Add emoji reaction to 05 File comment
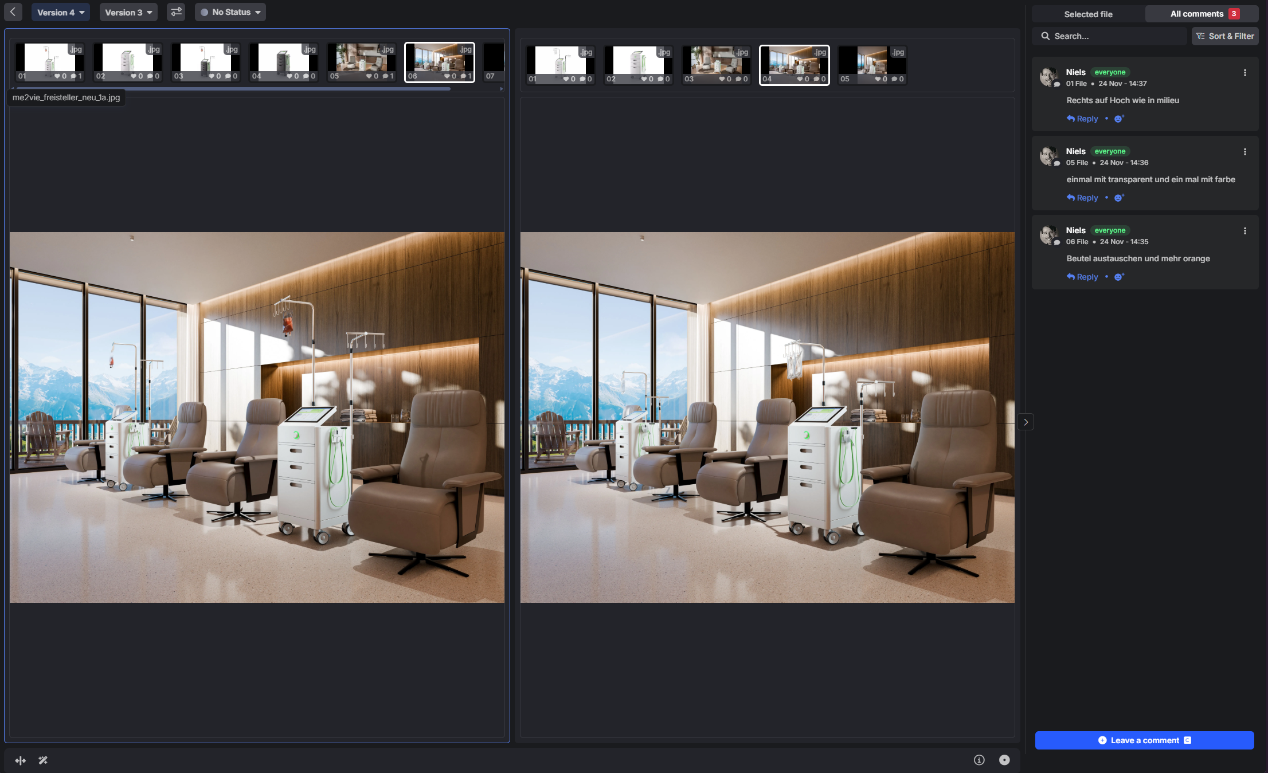This screenshot has width=1268, height=773. [x=1119, y=198]
